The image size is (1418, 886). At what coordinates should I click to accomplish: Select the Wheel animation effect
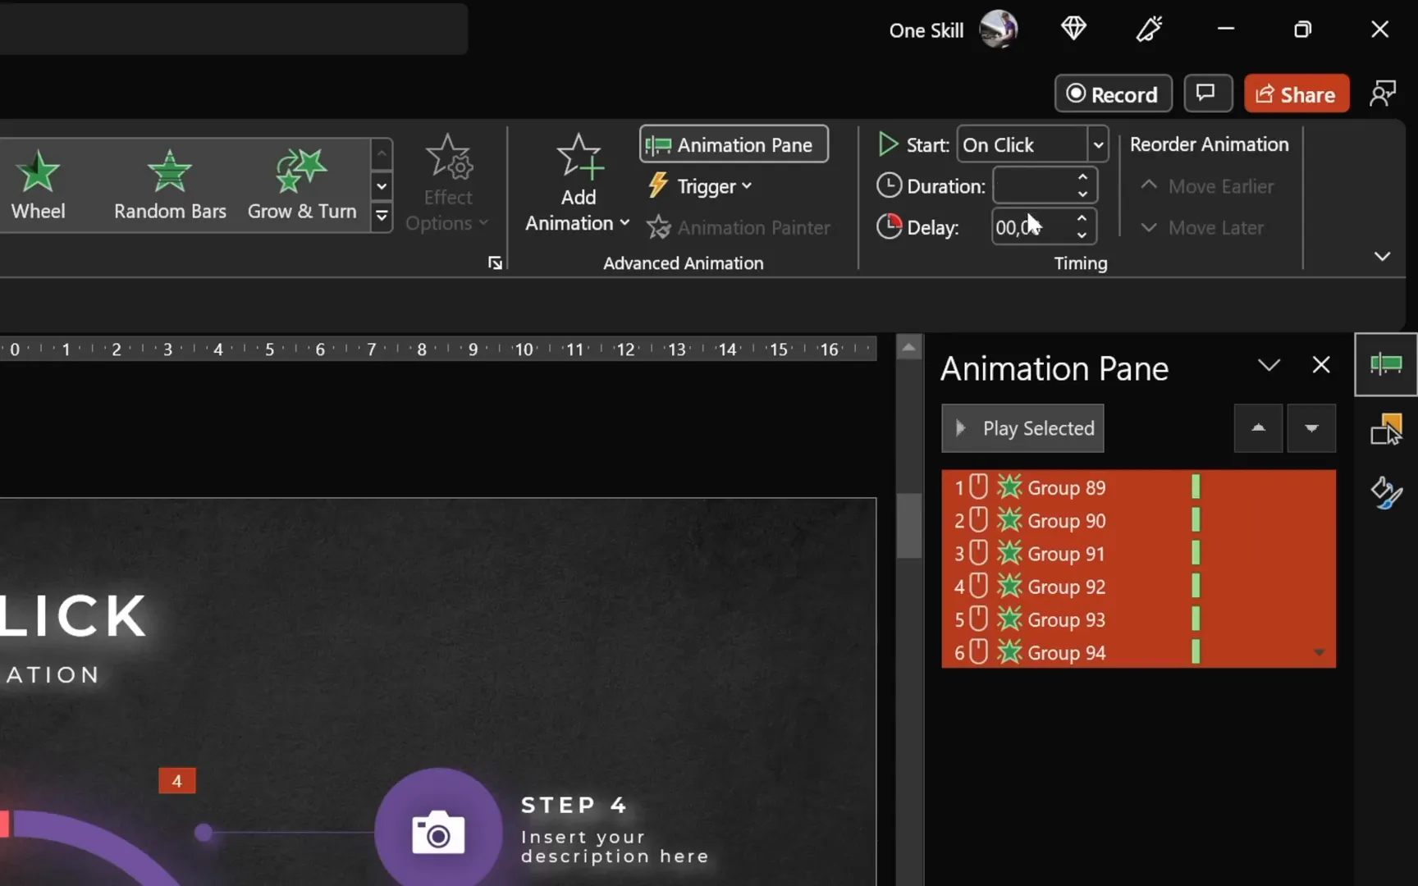click(x=38, y=185)
